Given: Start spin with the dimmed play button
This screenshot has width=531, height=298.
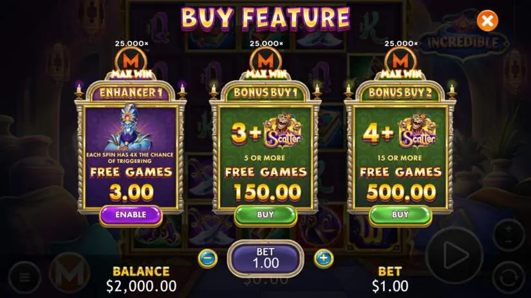Looking at the screenshot, I should 454,255.
